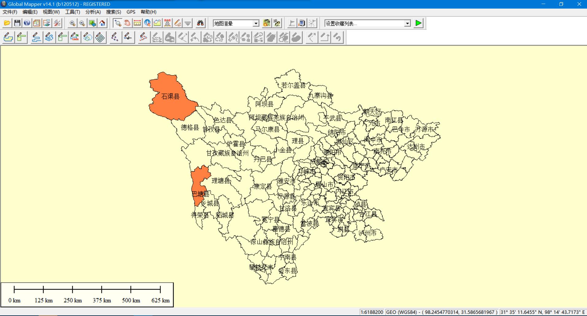Select the Pan hand tool
587x316 pixels.
point(127,23)
